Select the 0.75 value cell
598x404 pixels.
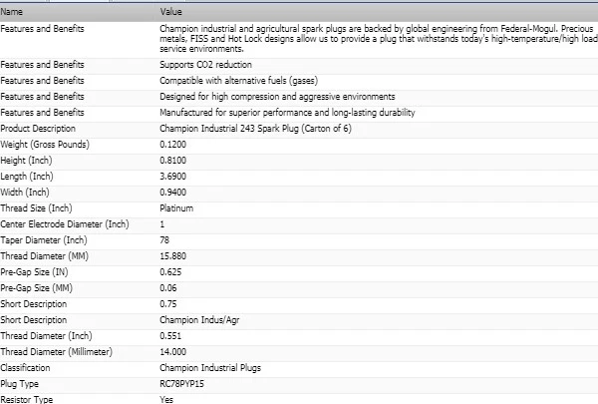pyautogui.click(x=168, y=304)
